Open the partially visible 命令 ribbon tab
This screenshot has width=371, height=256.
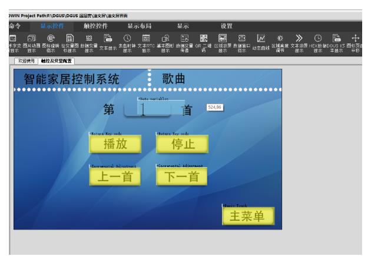(x=15, y=26)
